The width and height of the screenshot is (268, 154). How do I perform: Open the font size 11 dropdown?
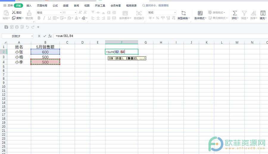pyautogui.click(x=76, y=12)
